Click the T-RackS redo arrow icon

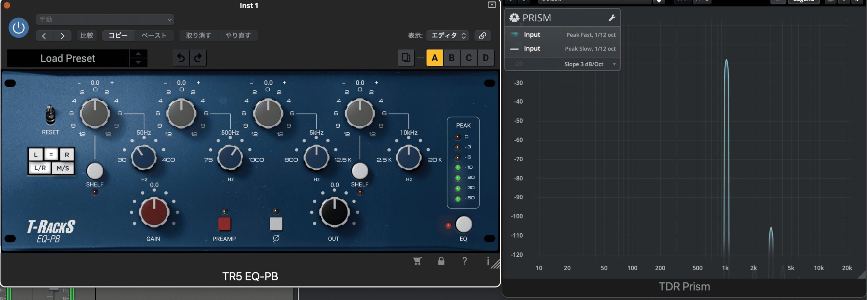(x=198, y=58)
